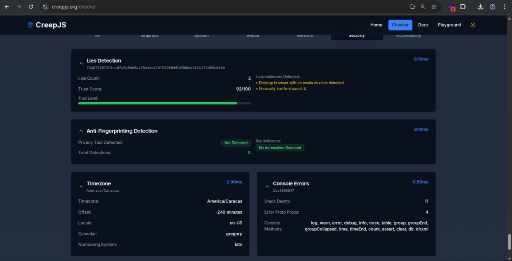
Task: Collapse the Console Errors card
Action: [x=267, y=187]
